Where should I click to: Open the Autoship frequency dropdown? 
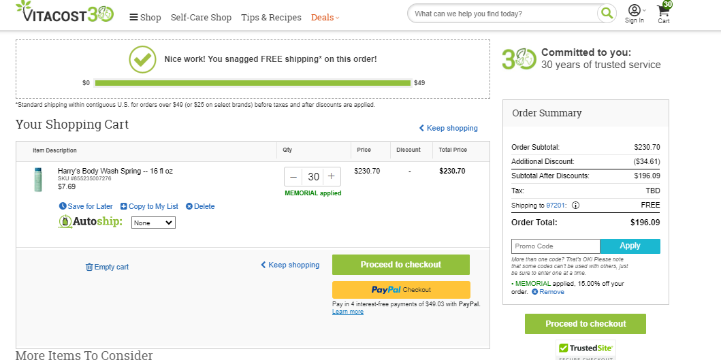click(x=153, y=223)
